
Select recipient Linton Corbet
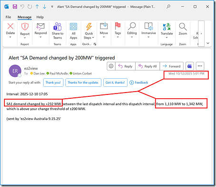[80, 73]
